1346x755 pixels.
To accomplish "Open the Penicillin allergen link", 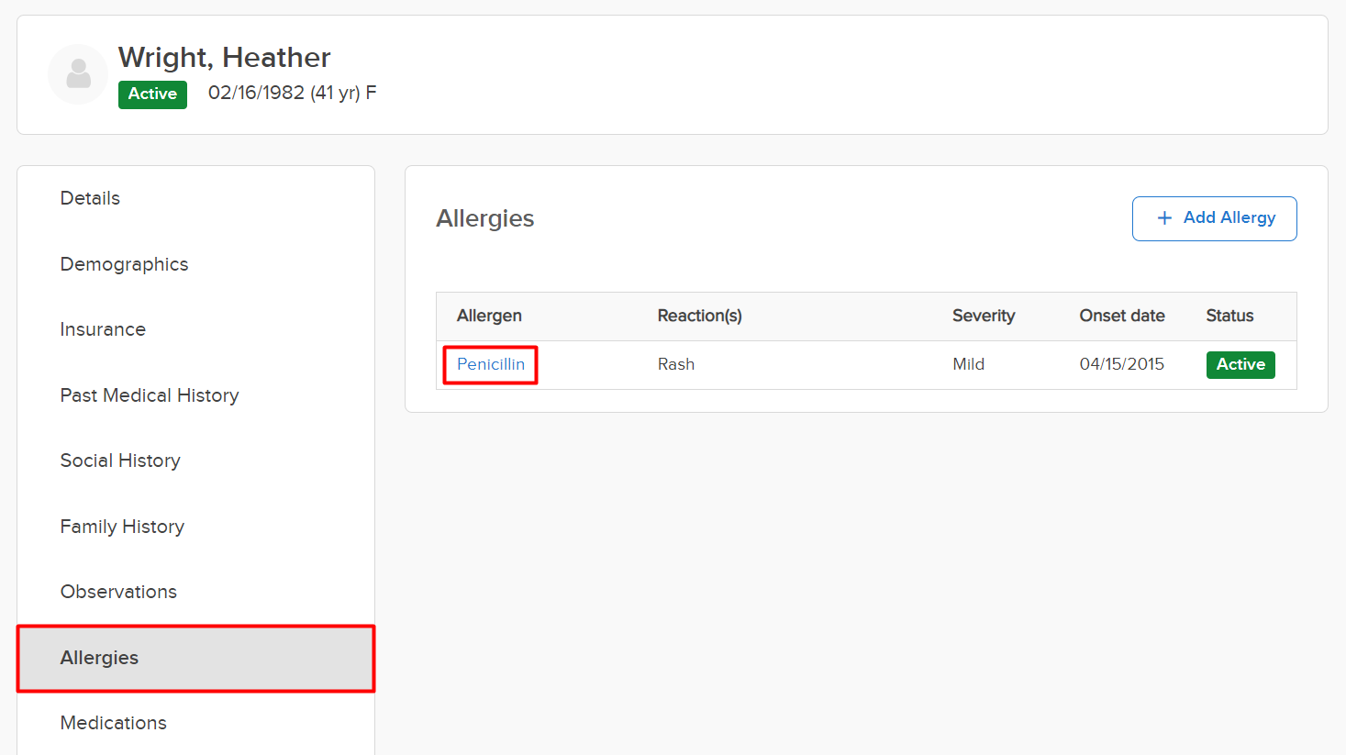I will (491, 364).
